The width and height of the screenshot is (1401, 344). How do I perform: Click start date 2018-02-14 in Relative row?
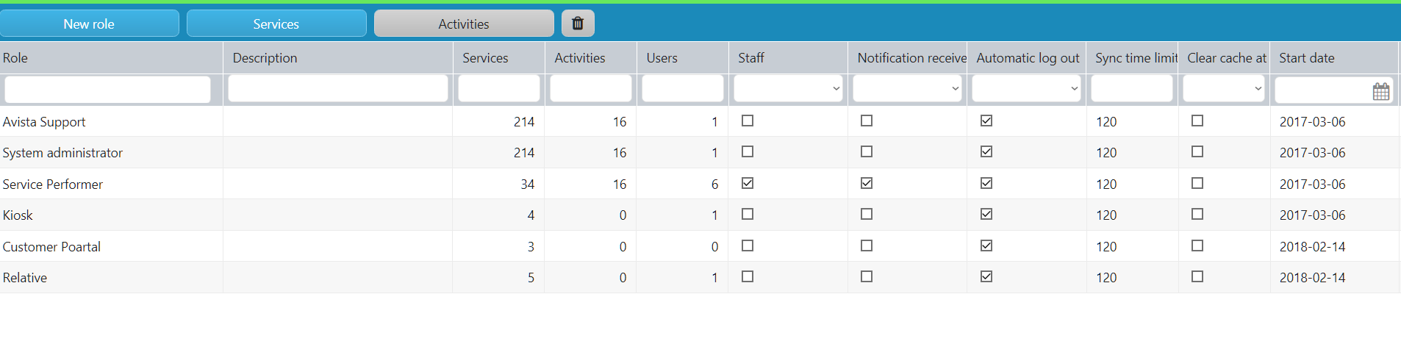point(1312,278)
